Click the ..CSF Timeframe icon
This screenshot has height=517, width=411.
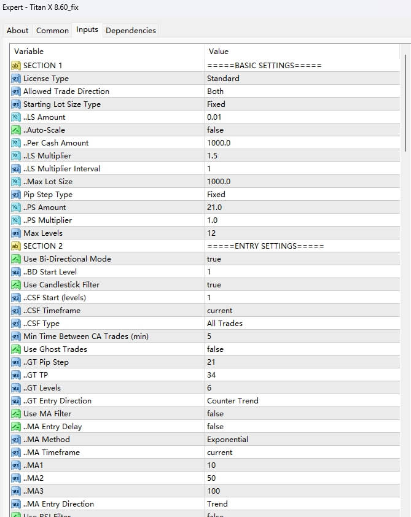point(15,311)
